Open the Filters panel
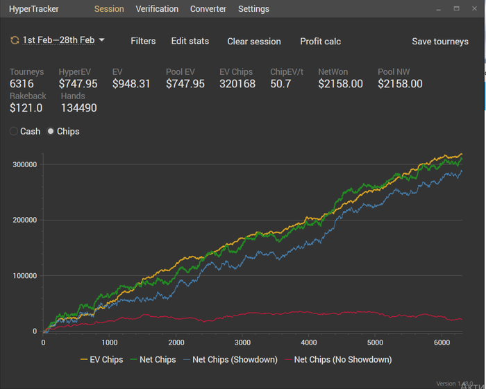This screenshot has width=486, height=389. 143,41
